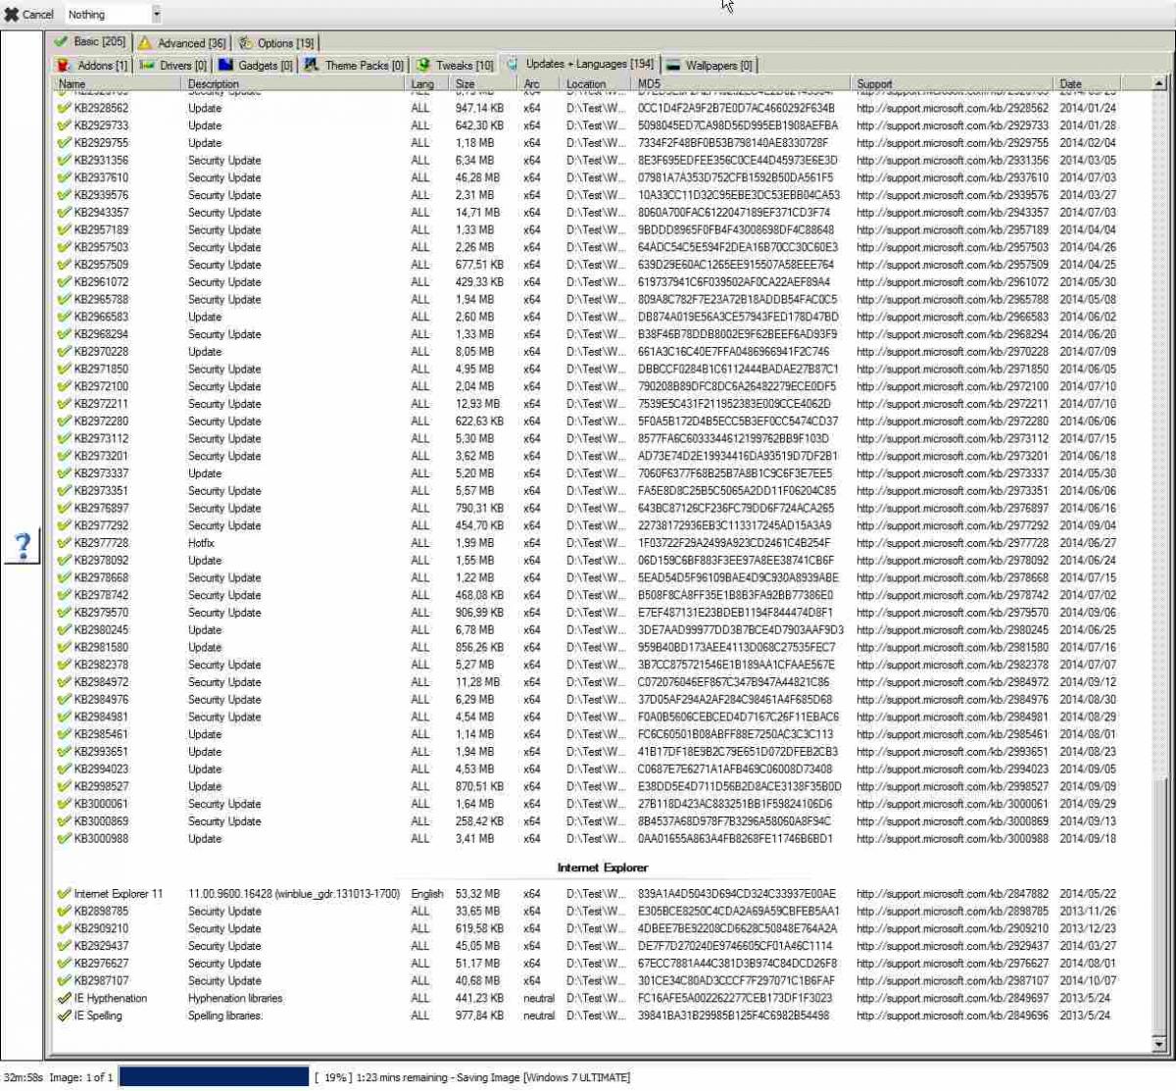Click the Gadgets tab monitor icon
Viewport: 1176px width, 1091px height.
(226, 66)
